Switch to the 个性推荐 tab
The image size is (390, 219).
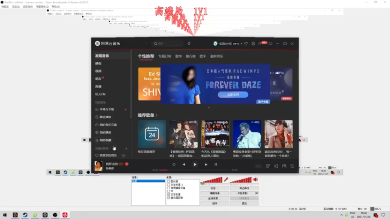coord(146,56)
